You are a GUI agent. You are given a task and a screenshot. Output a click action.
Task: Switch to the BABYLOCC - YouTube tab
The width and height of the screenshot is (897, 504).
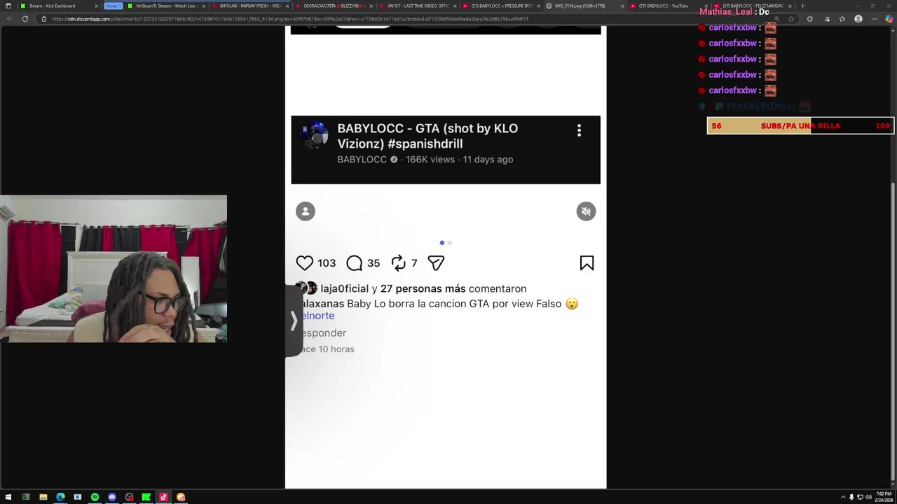tap(667, 6)
